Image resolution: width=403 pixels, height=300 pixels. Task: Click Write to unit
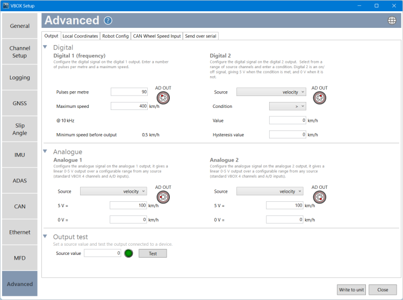[x=351, y=290]
